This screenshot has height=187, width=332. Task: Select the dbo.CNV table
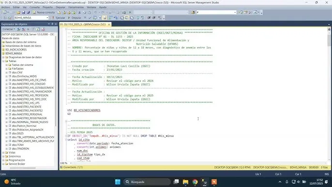pyautogui.click(x=17, y=73)
